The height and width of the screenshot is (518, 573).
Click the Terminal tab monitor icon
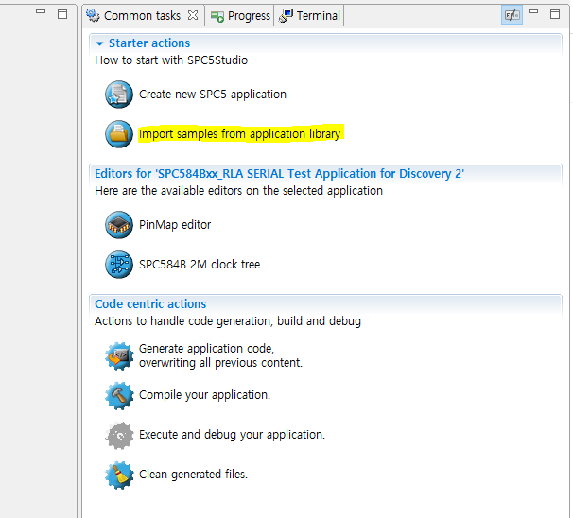coord(286,16)
